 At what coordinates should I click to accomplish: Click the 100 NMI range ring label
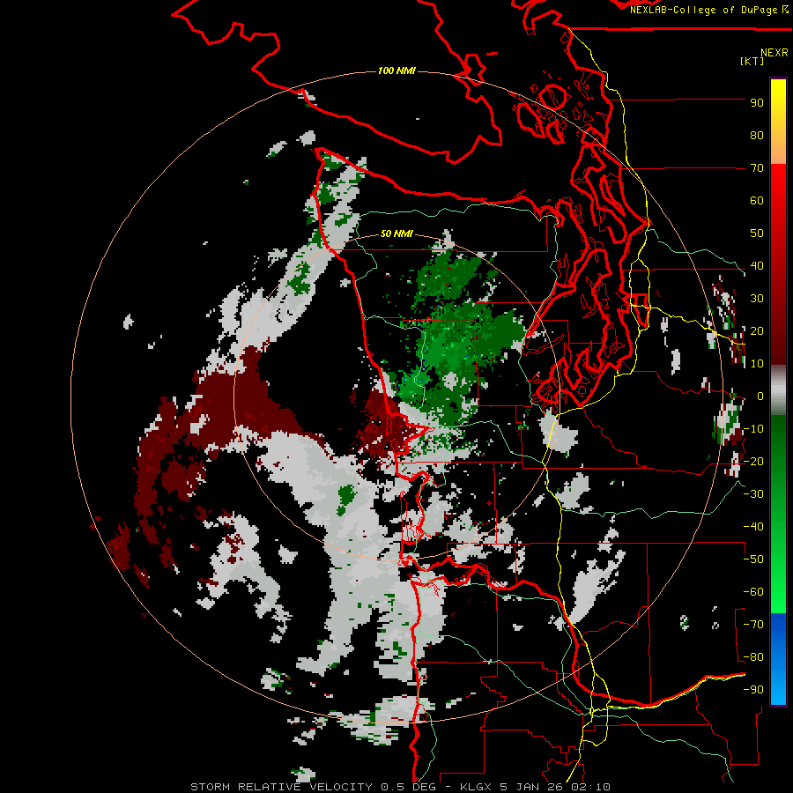coord(396,70)
